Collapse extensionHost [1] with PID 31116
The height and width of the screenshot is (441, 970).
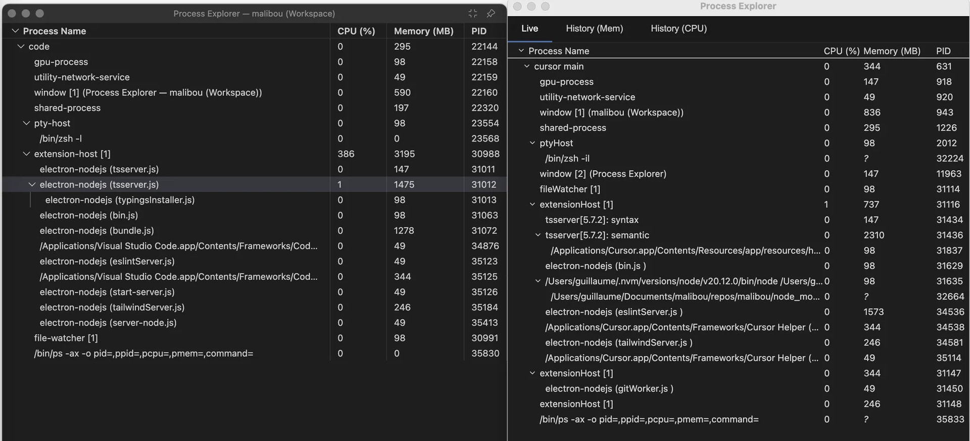tap(532, 205)
